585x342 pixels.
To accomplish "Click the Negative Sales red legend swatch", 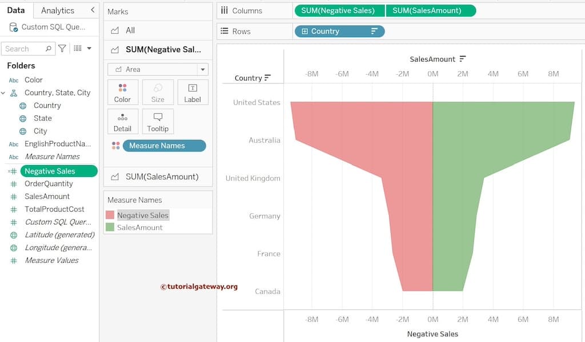I will (x=110, y=215).
